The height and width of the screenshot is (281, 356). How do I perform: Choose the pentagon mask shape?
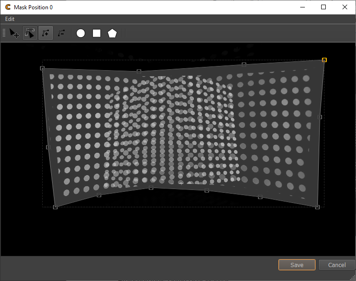coord(112,33)
